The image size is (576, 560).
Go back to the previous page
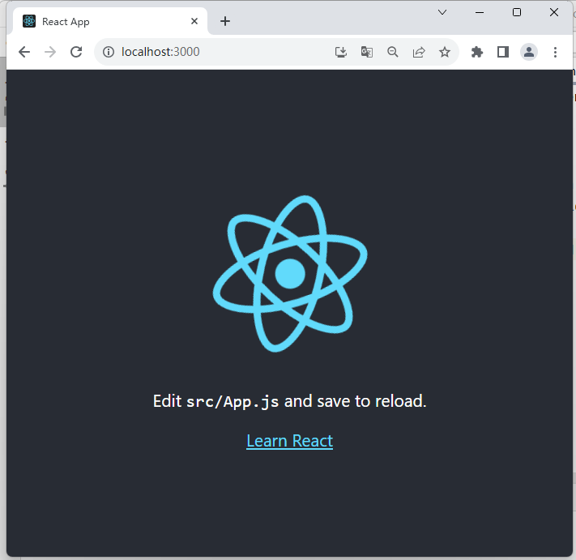pyautogui.click(x=24, y=52)
